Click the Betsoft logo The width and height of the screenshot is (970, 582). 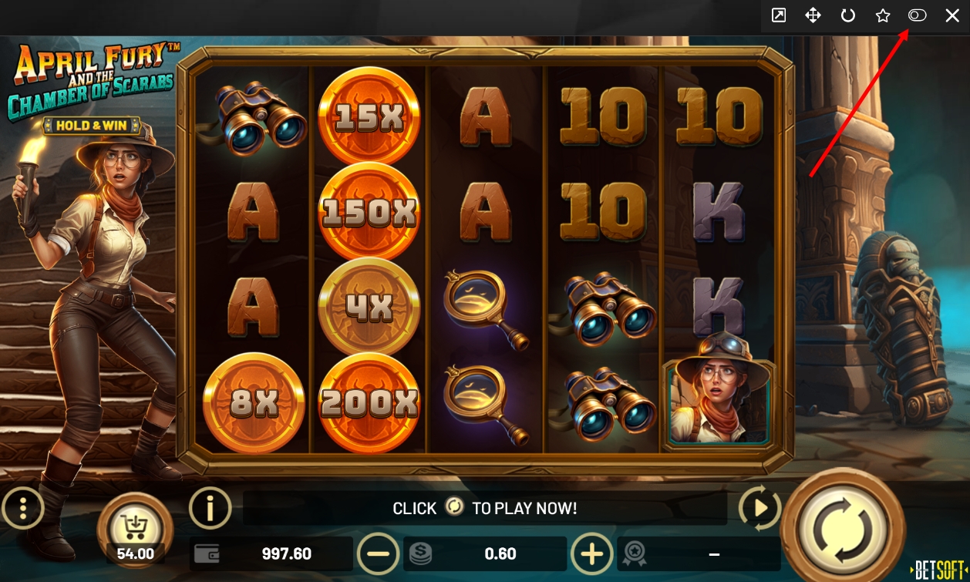coord(940,570)
